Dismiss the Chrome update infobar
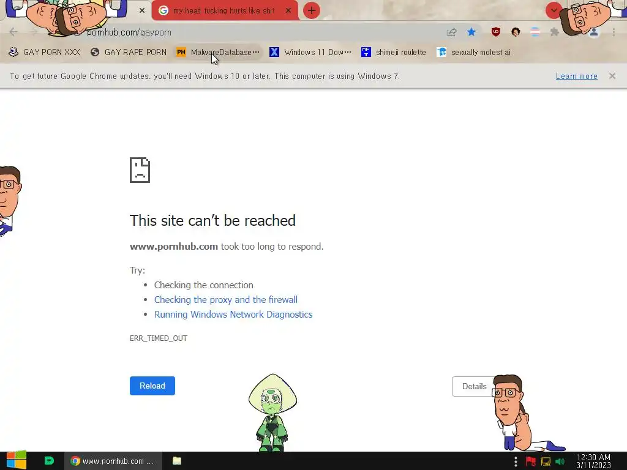Screen dimensions: 627x470 coord(612,76)
